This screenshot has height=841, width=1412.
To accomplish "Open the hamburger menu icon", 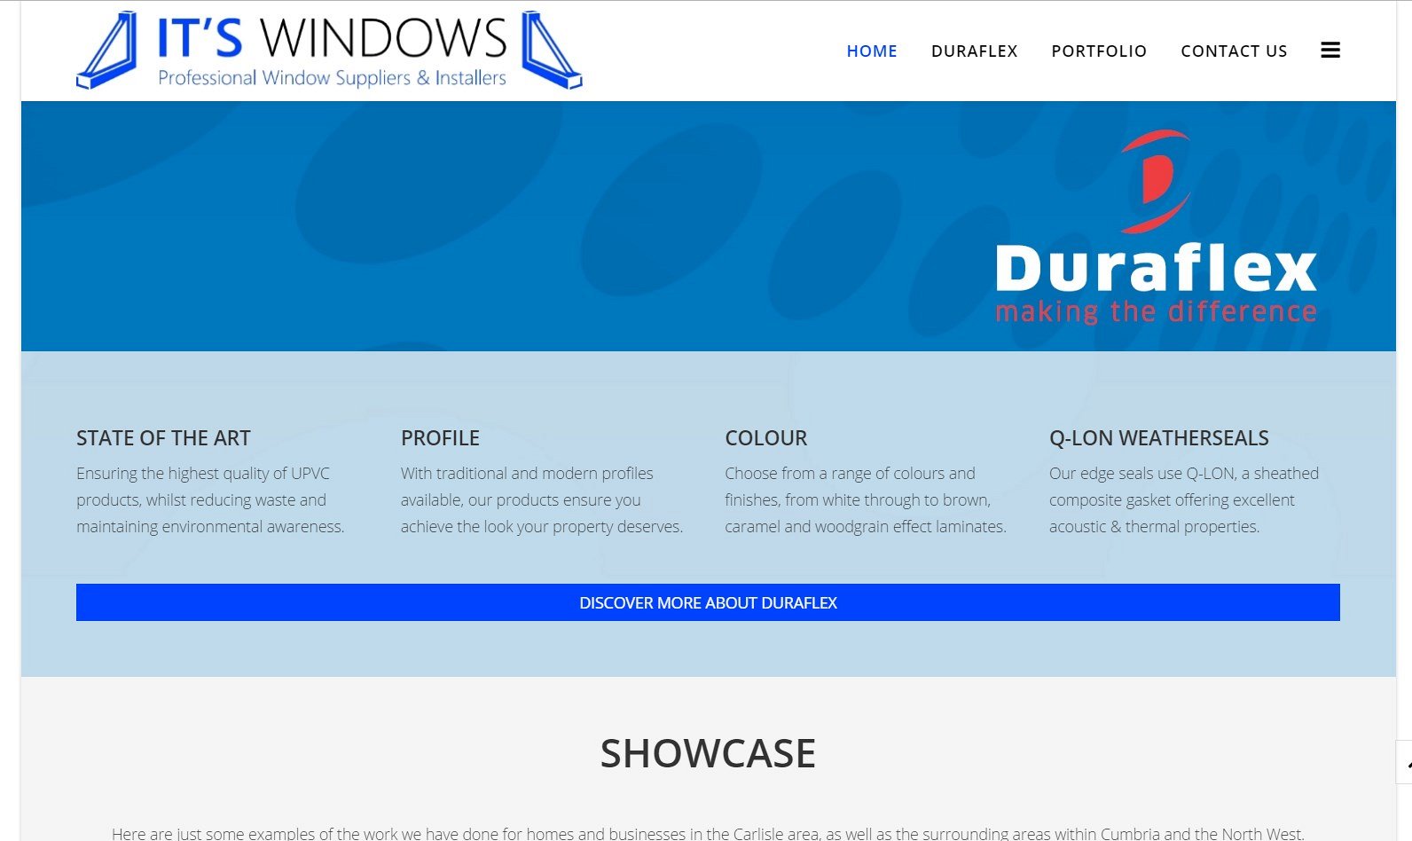I will pyautogui.click(x=1330, y=51).
